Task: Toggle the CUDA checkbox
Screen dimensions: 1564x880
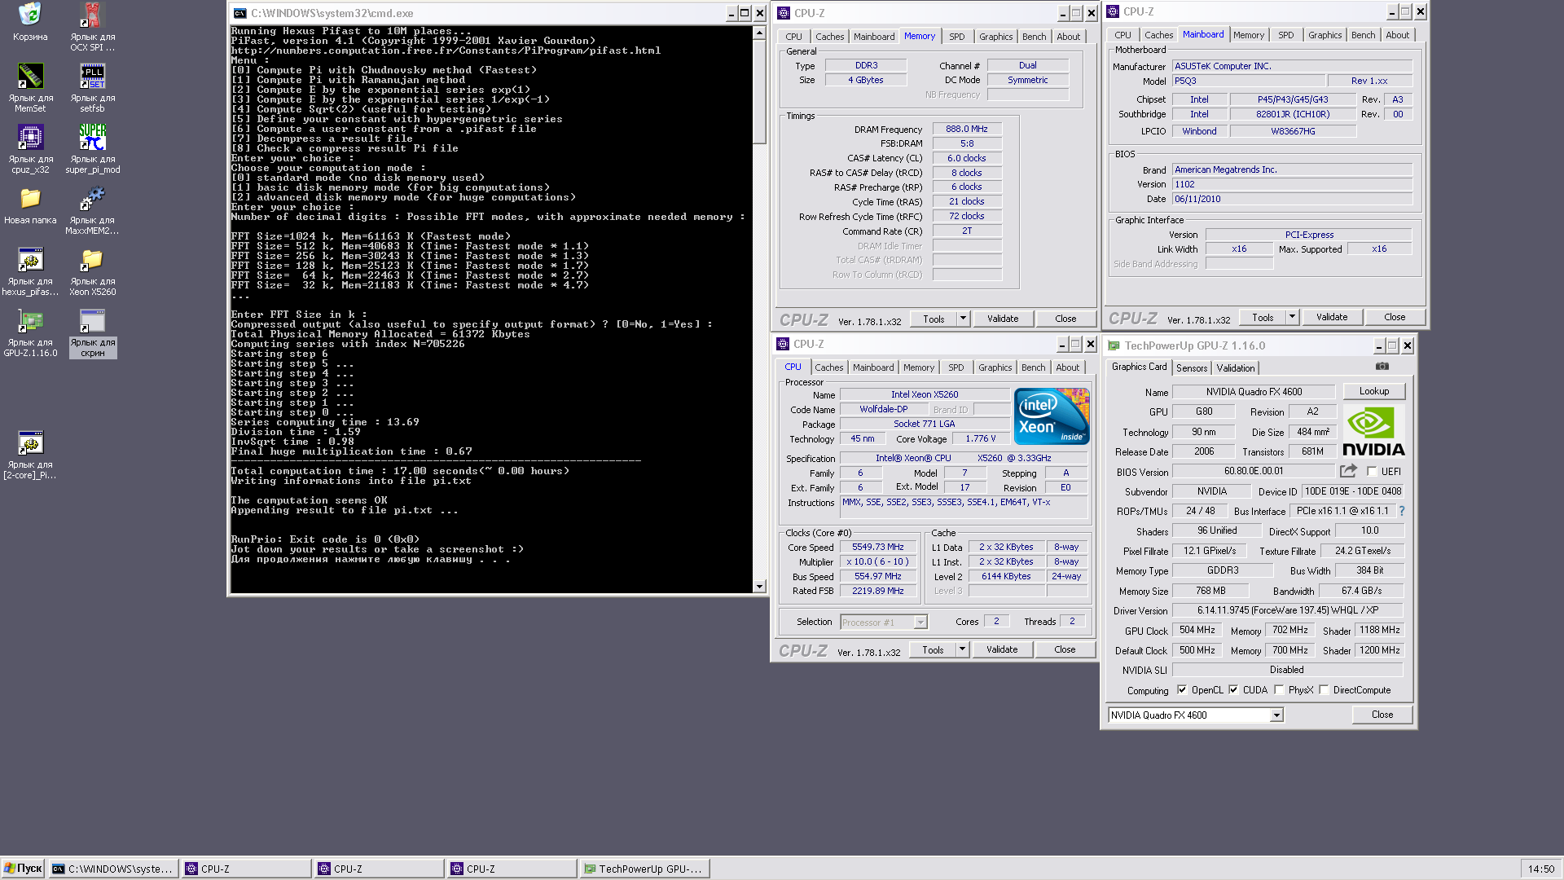Action: pyautogui.click(x=1233, y=689)
